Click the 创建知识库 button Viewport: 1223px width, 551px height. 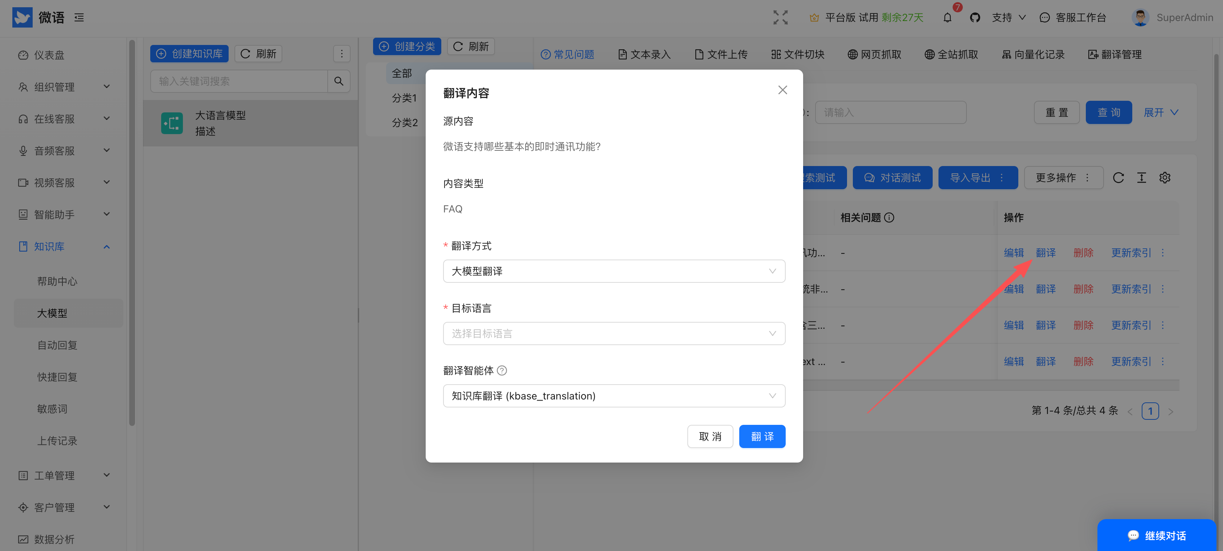point(189,54)
